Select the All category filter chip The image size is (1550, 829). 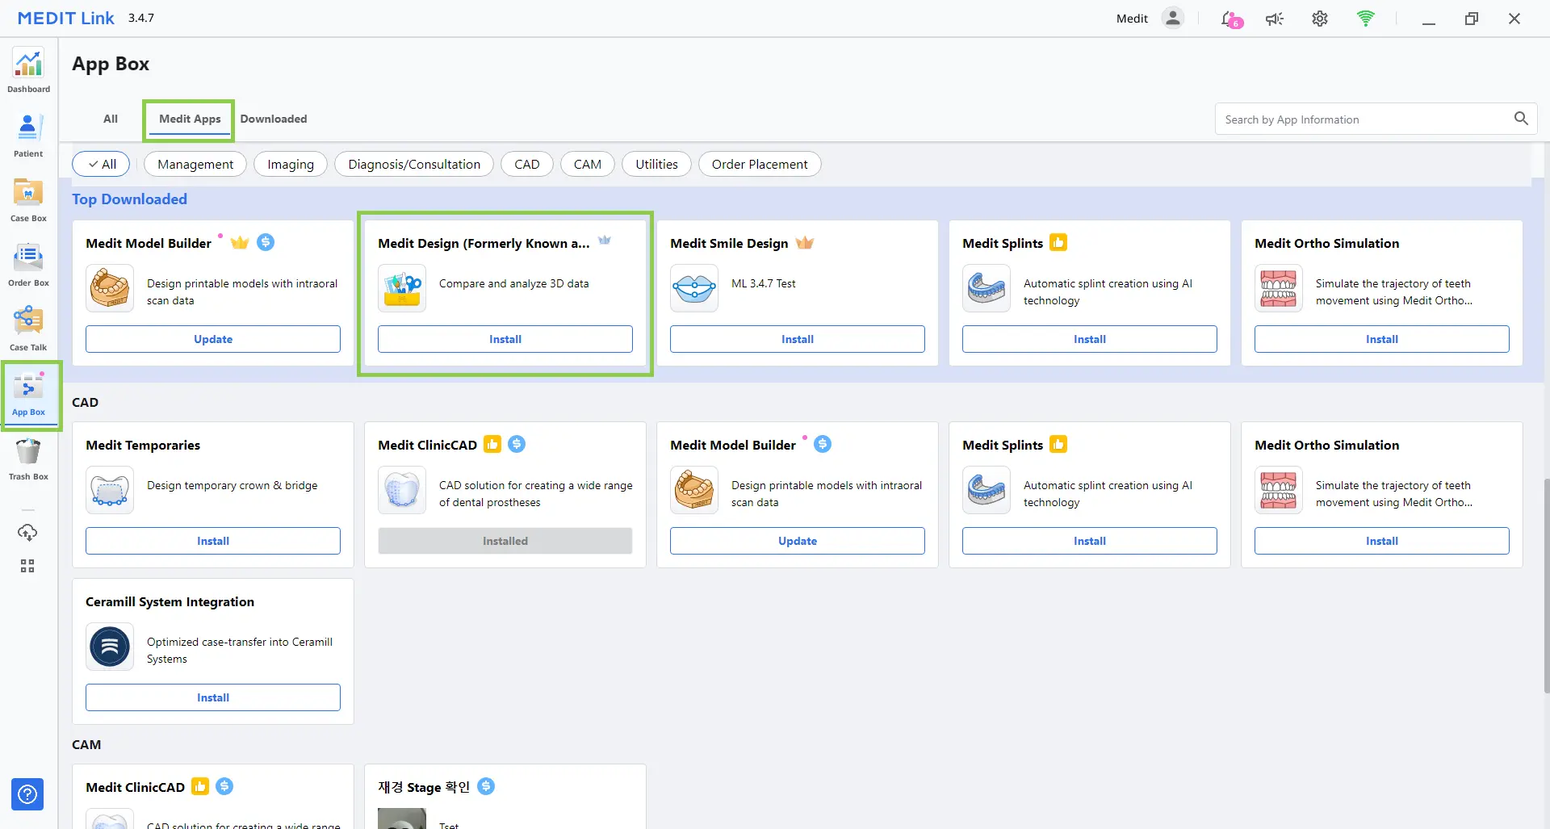point(102,164)
